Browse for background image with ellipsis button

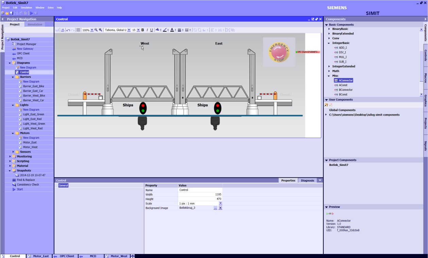[x=215, y=208]
